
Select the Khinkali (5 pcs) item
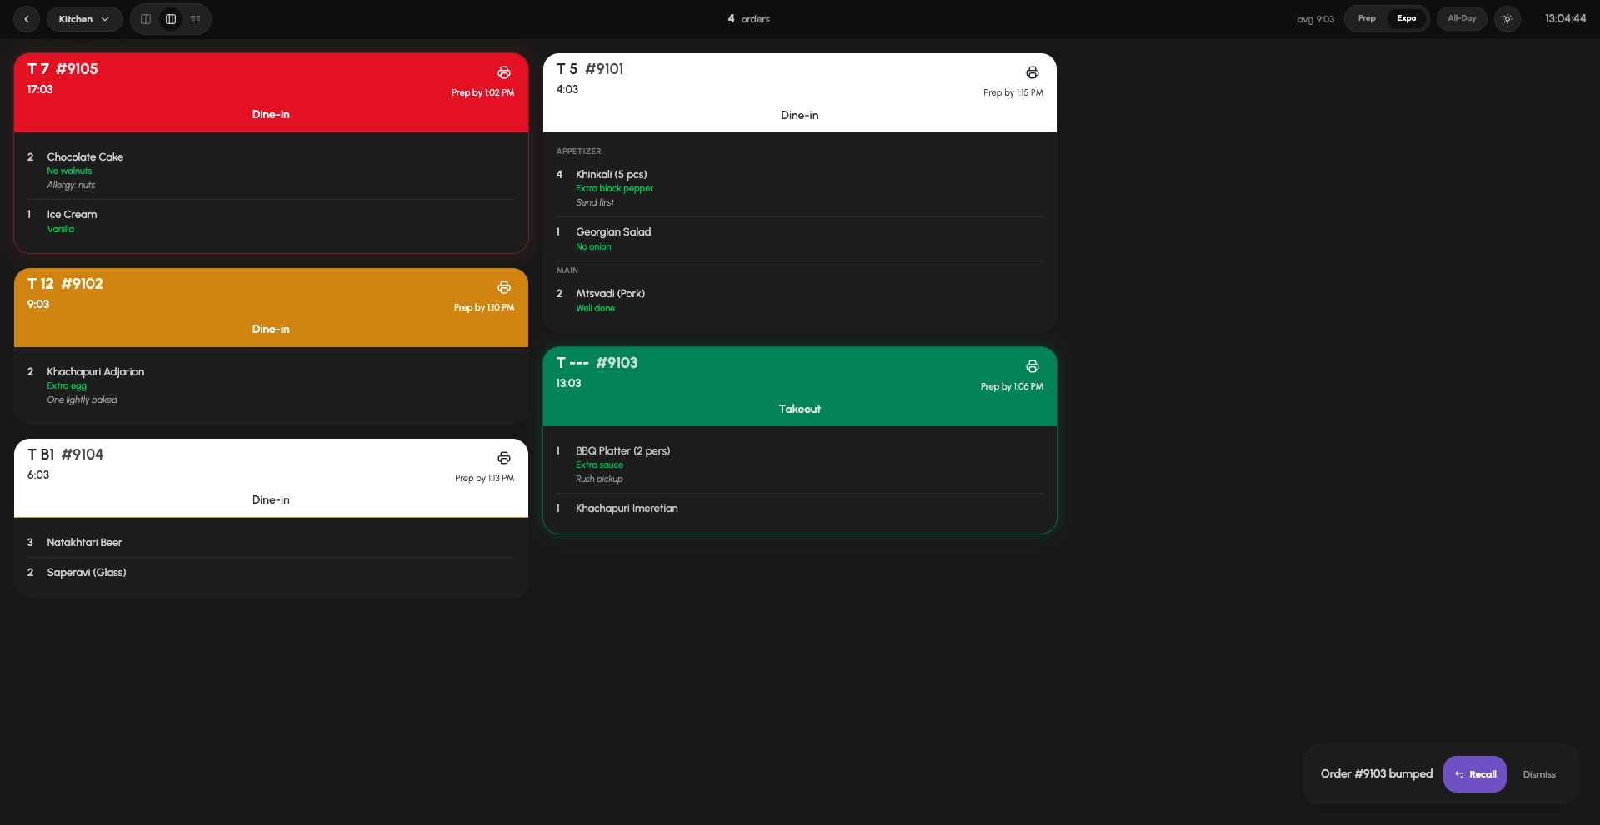[800, 188]
